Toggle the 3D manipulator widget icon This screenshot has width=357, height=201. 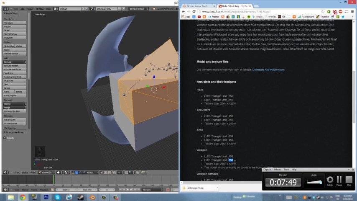[x=73, y=173]
